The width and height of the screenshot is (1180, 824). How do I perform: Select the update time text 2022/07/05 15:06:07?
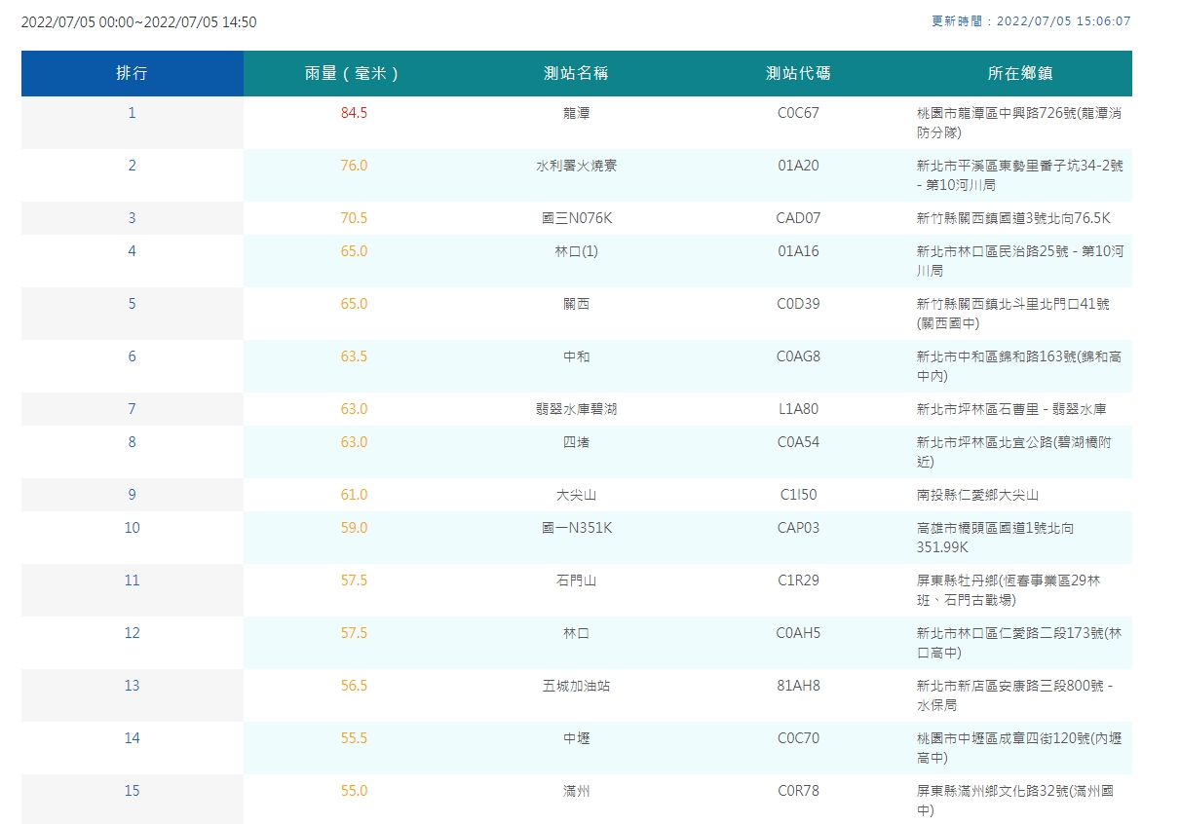click(1064, 20)
